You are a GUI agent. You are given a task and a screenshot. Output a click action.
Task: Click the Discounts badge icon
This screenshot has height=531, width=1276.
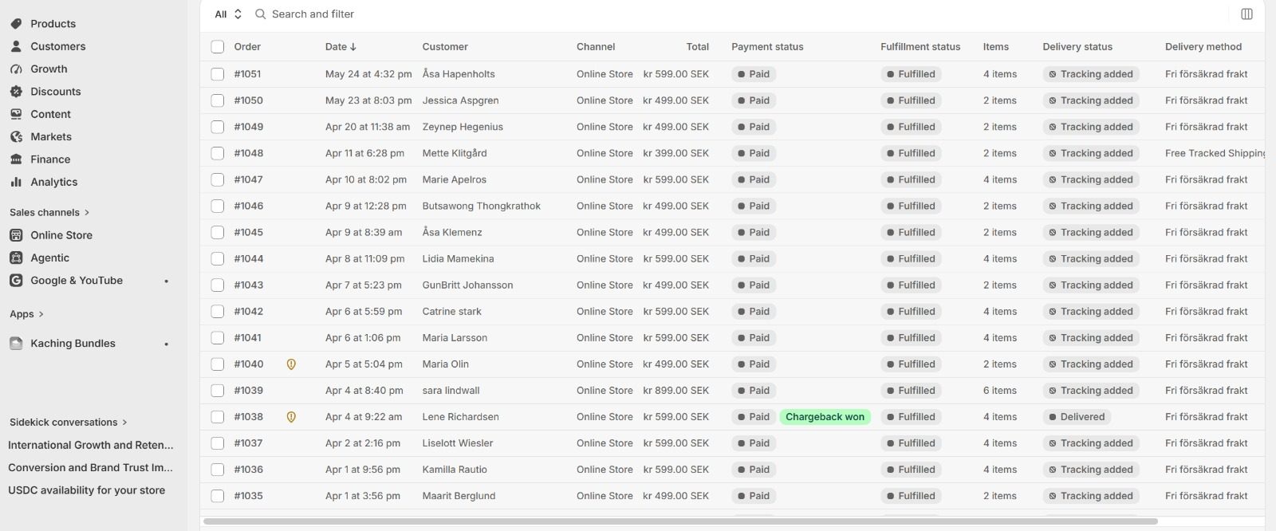click(x=16, y=92)
